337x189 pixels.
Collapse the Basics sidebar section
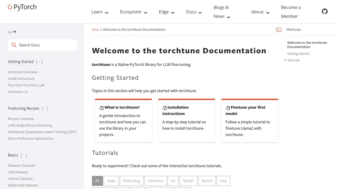(x=24, y=155)
